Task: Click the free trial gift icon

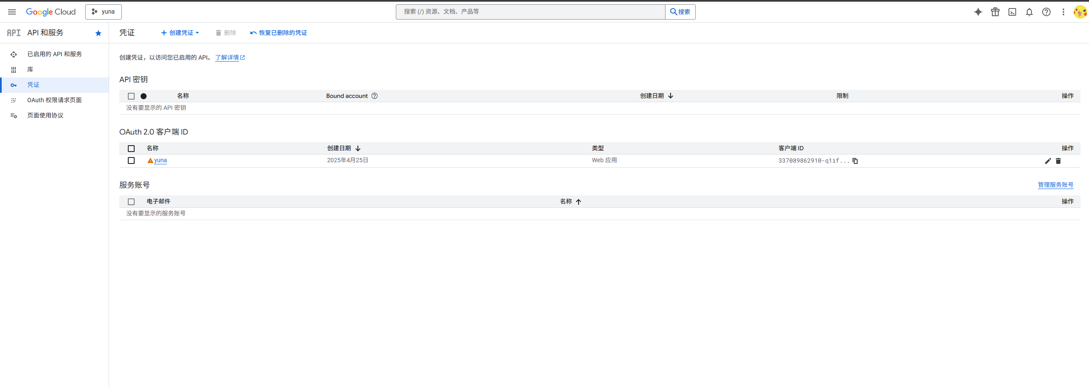Action: pyautogui.click(x=995, y=12)
